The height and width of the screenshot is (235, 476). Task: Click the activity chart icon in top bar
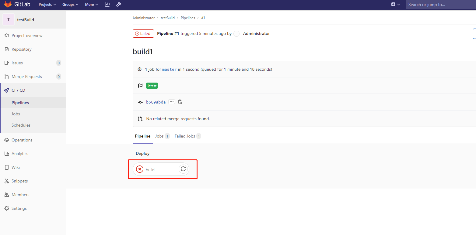click(107, 5)
